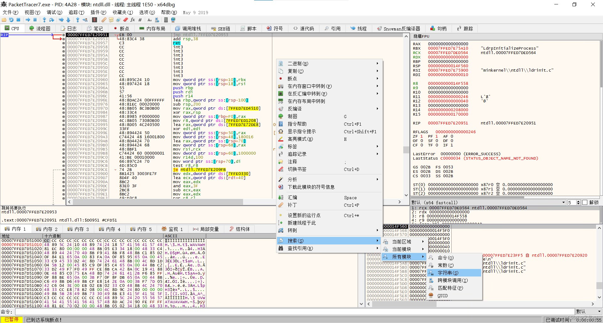Click the Comments toolbar icon
Screen dimensions: 603x323
tap(111, 20)
